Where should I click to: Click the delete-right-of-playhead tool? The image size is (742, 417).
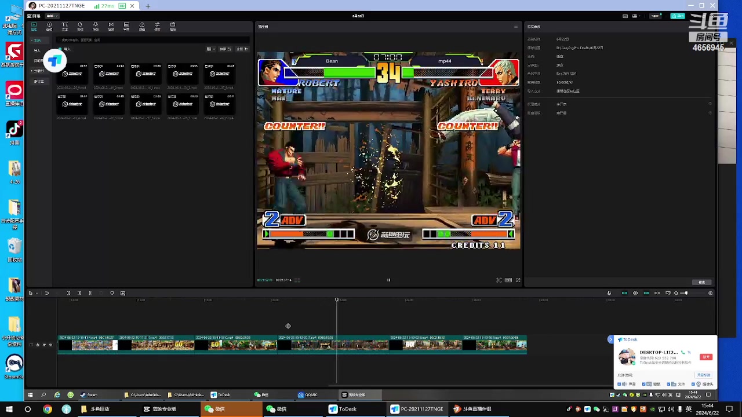click(x=90, y=293)
